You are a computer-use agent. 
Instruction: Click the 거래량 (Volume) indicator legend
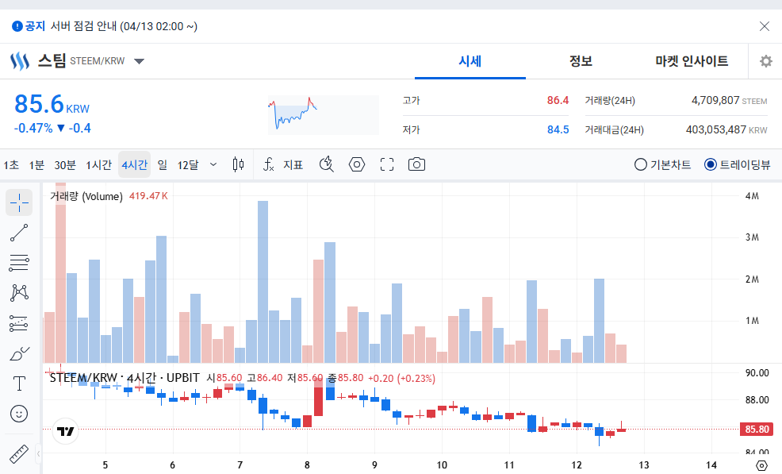pyautogui.click(x=86, y=196)
